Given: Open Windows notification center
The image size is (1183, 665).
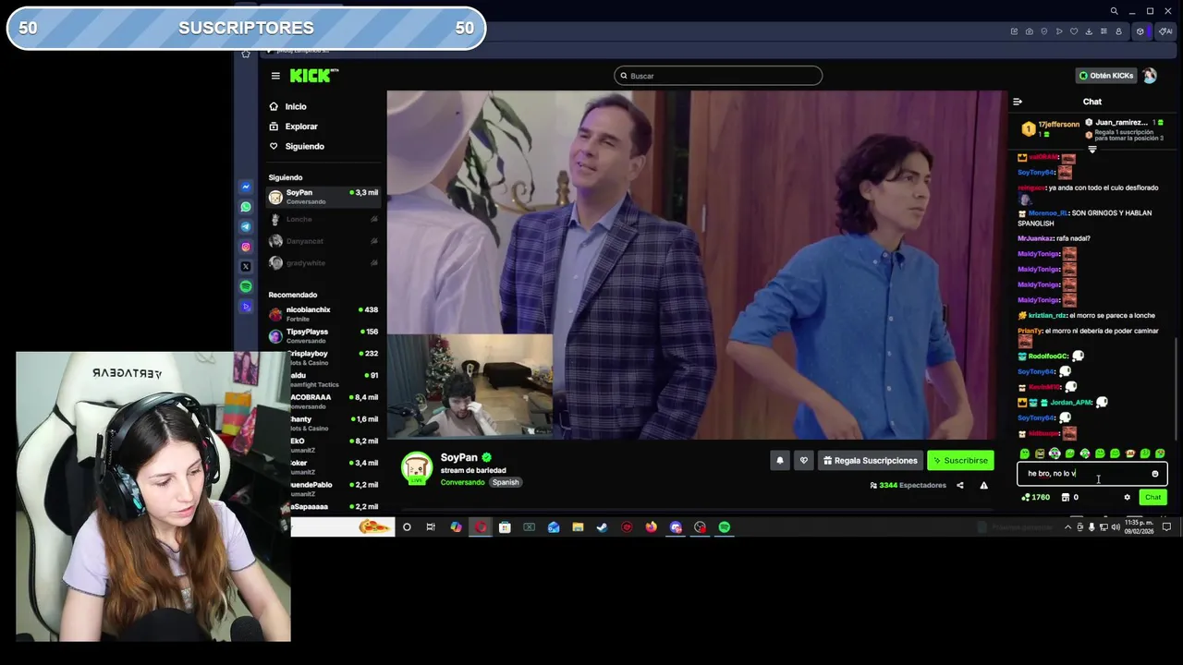Looking at the screenshot, I should coord(1166,527).
